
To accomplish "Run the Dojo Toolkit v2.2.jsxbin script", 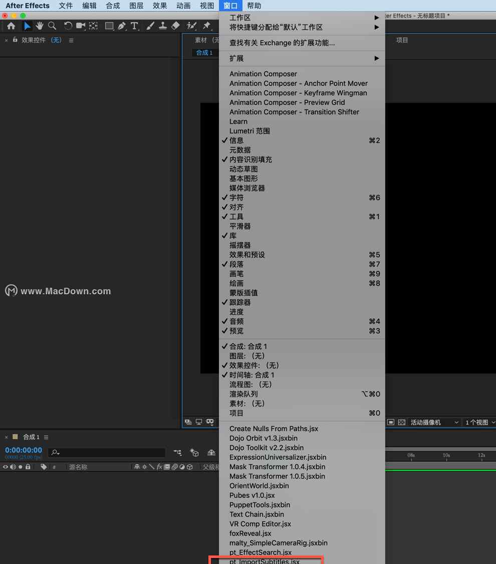I will 302,448.
